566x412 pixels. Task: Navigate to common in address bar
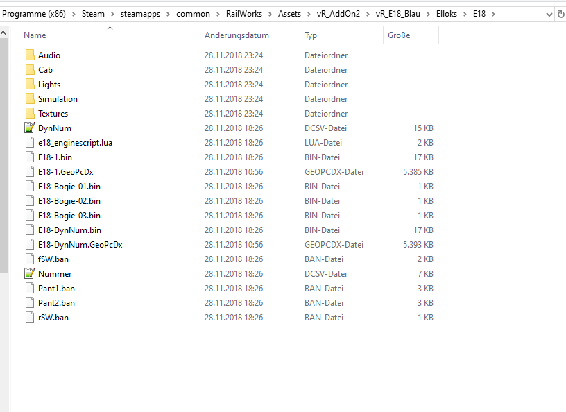[193, 14]
